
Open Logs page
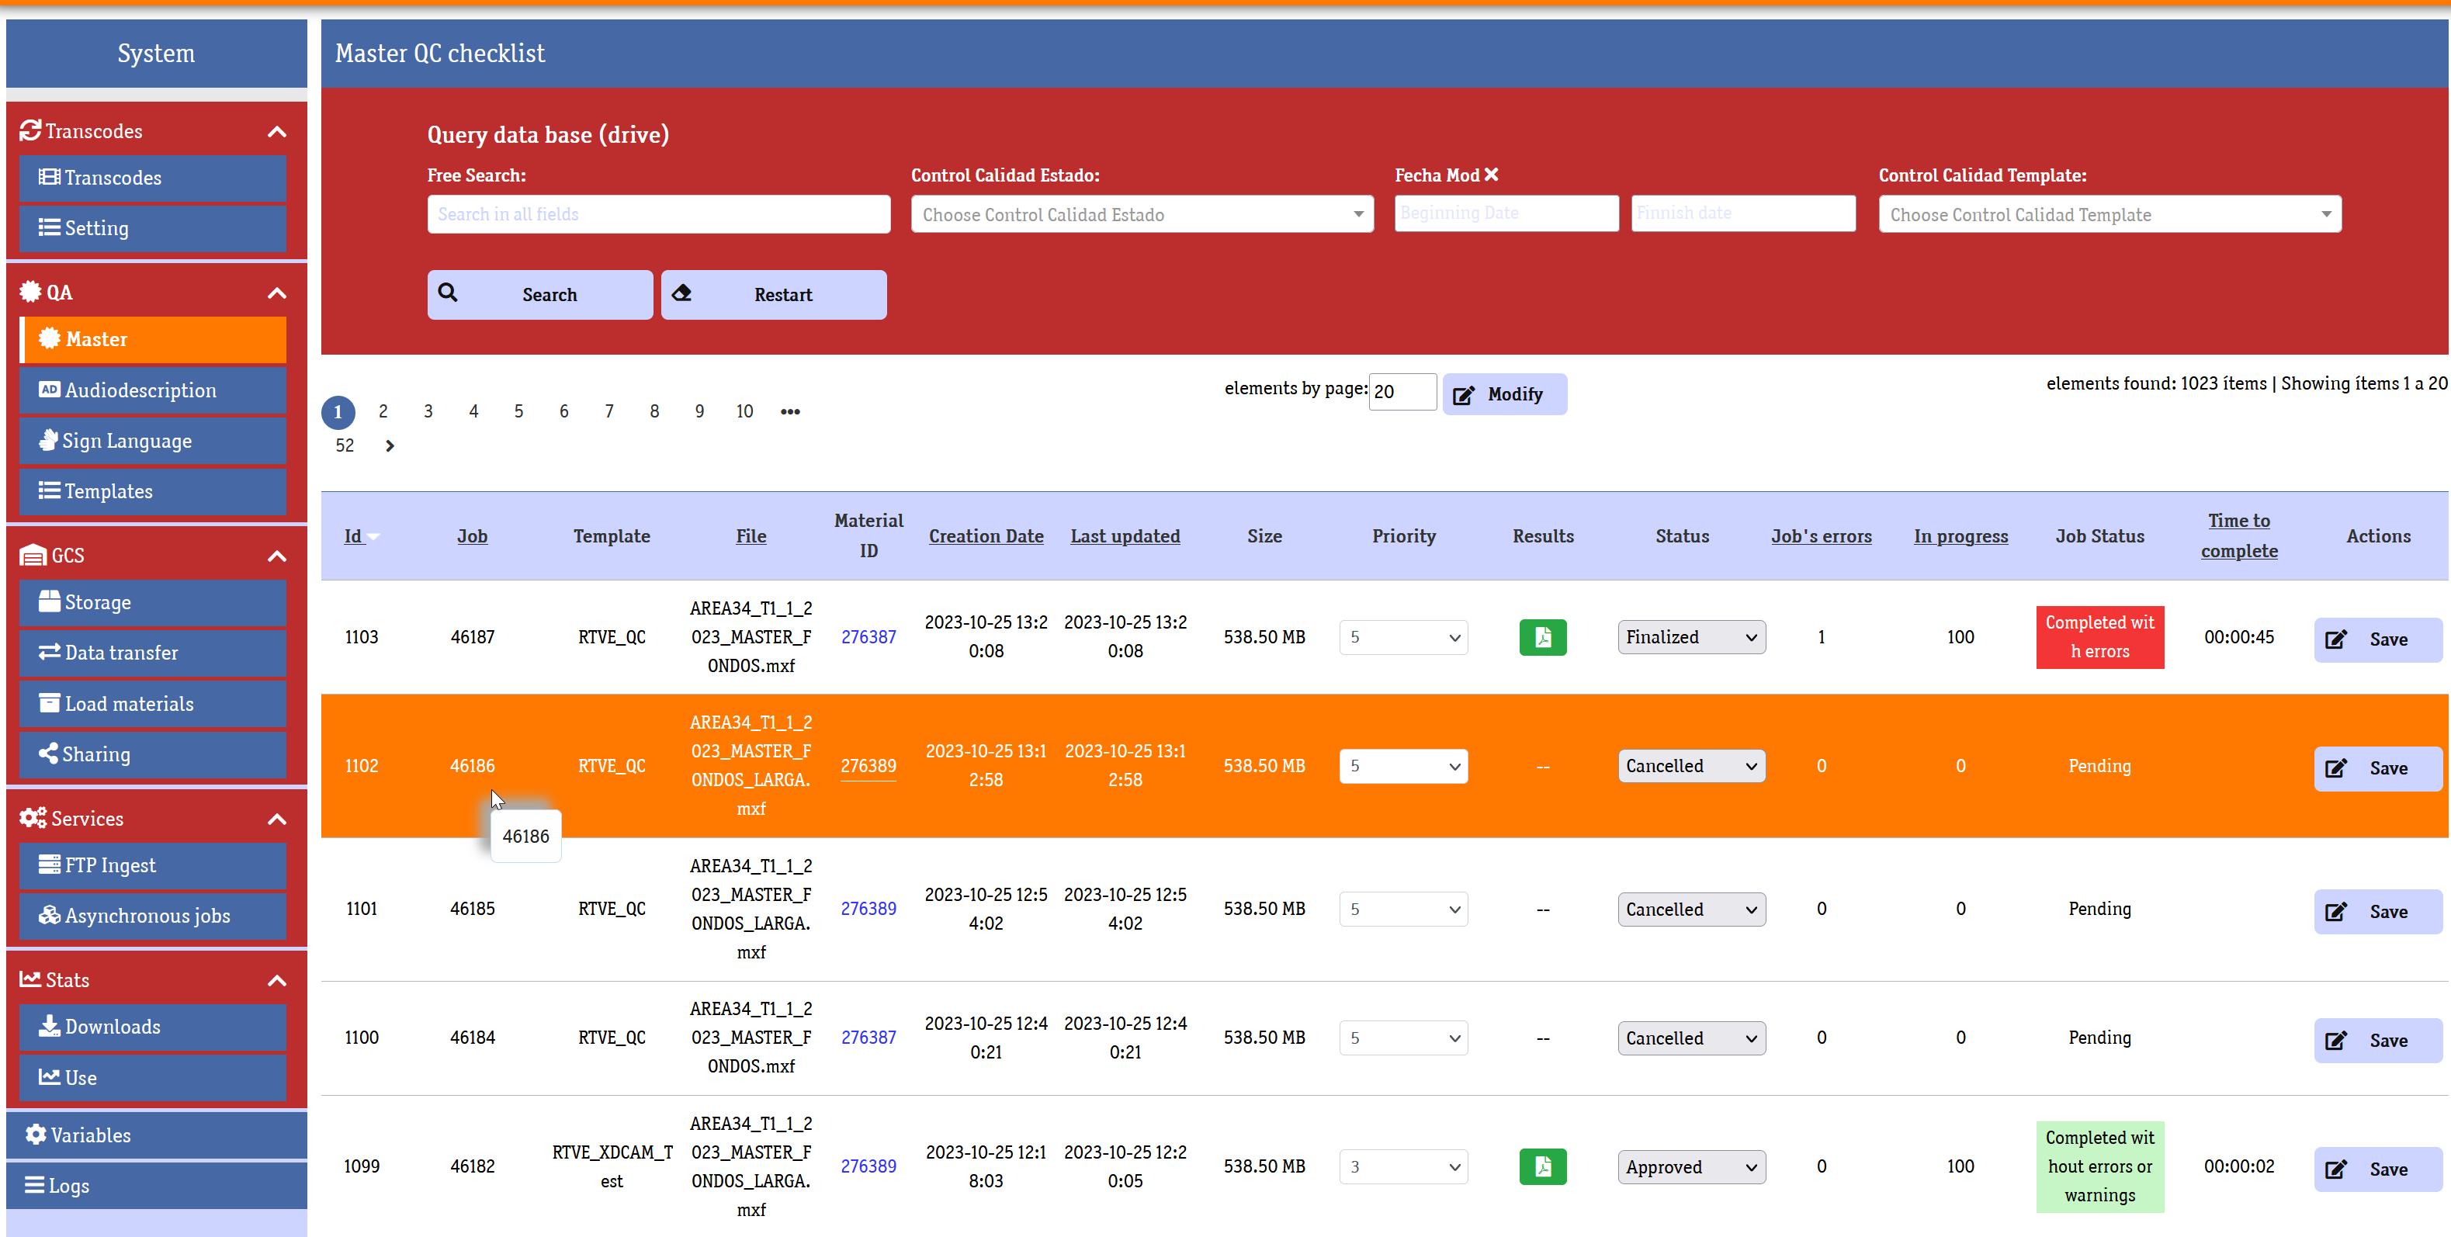(156, 1186)
